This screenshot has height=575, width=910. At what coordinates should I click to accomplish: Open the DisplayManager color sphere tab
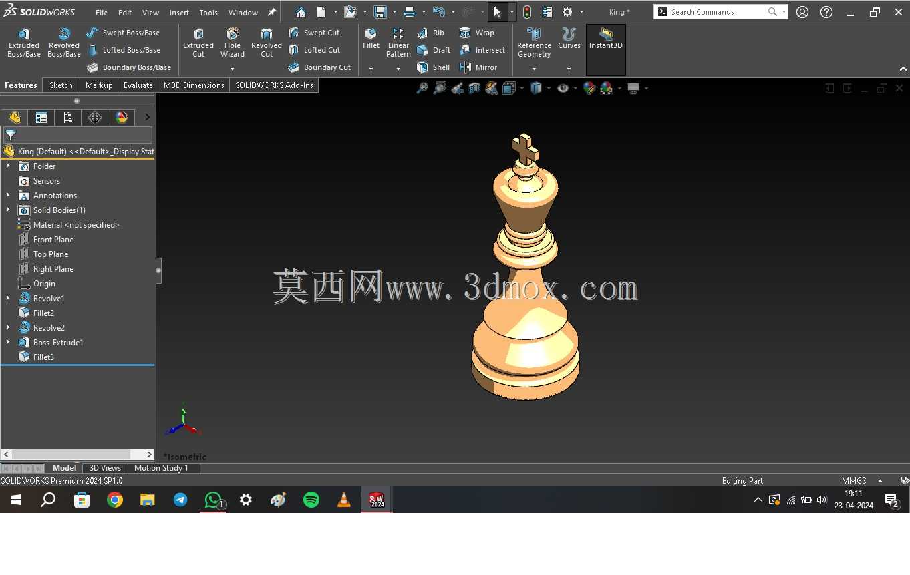[122, 118]
